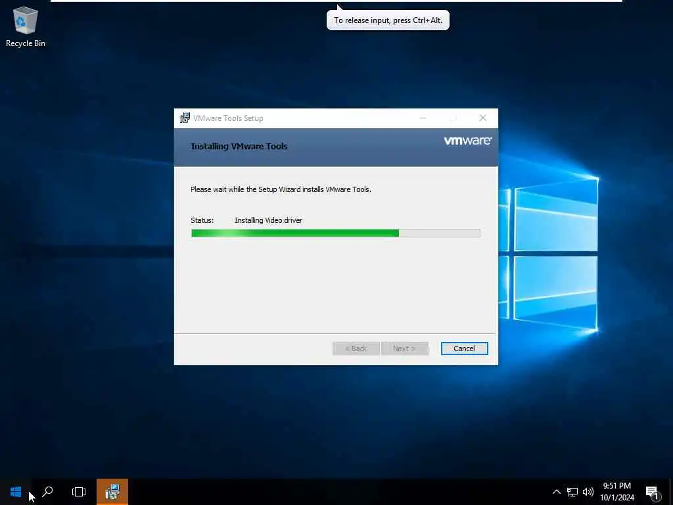
Task: Minimize the VMware Tools Setup window
Action: tap(423, 118)
